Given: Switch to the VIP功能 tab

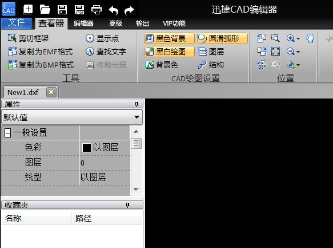Looking at the screenshot, I should tap(174, 23).
